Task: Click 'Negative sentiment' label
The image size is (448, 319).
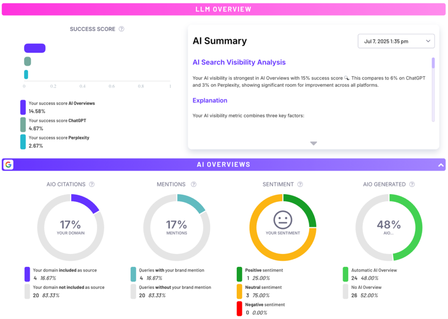Action: pos(265,304)
